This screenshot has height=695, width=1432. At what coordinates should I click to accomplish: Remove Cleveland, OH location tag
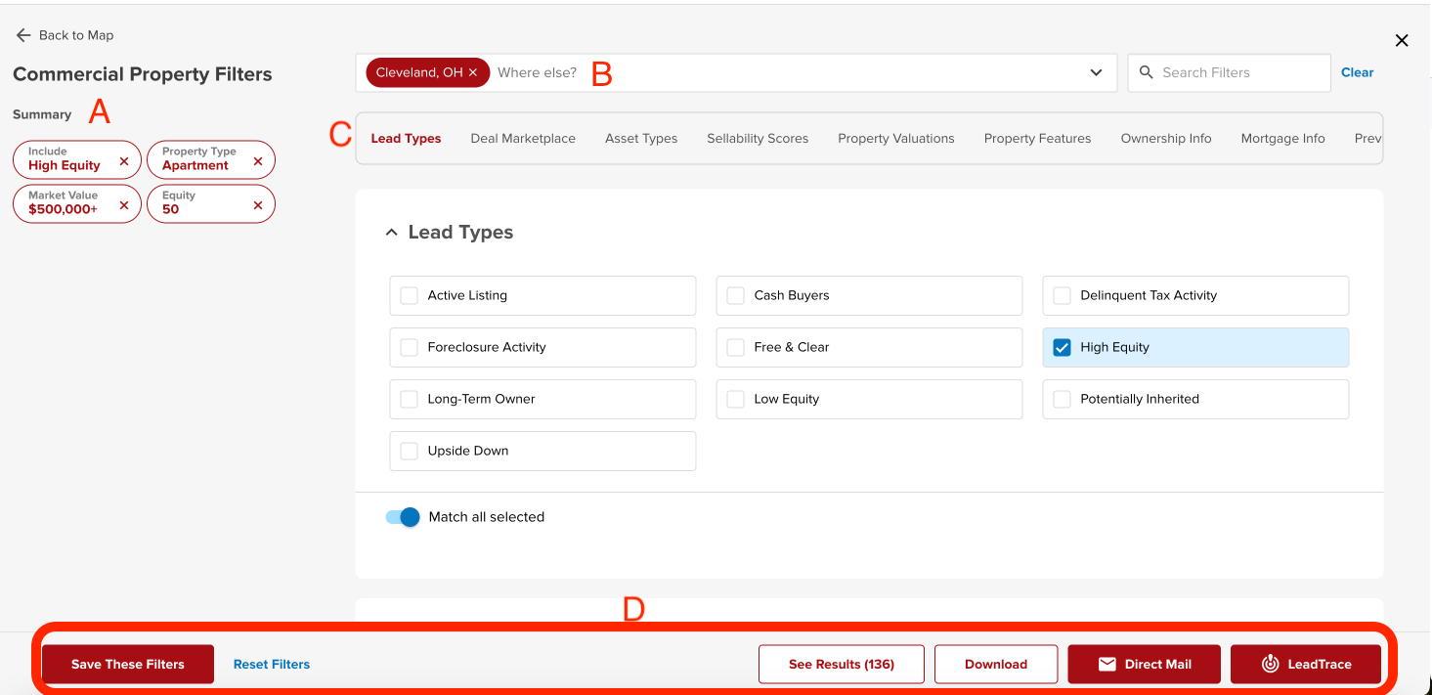pyautogui.click(x=473, y=72)
